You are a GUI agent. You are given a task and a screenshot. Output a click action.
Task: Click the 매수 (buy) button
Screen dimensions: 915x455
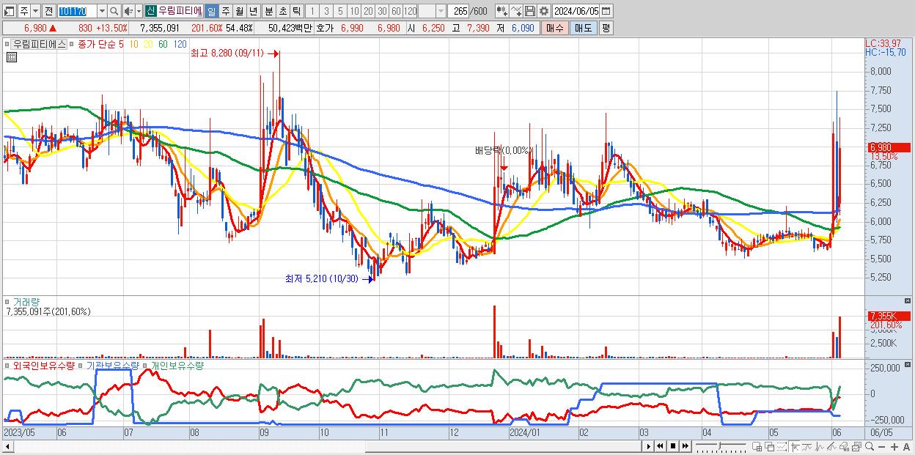[555, 29]
